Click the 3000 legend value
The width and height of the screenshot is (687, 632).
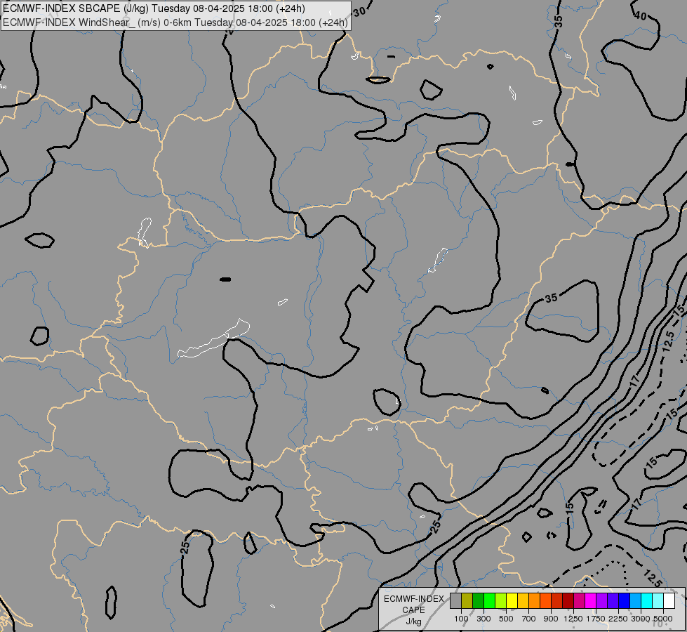coord(640,619)
